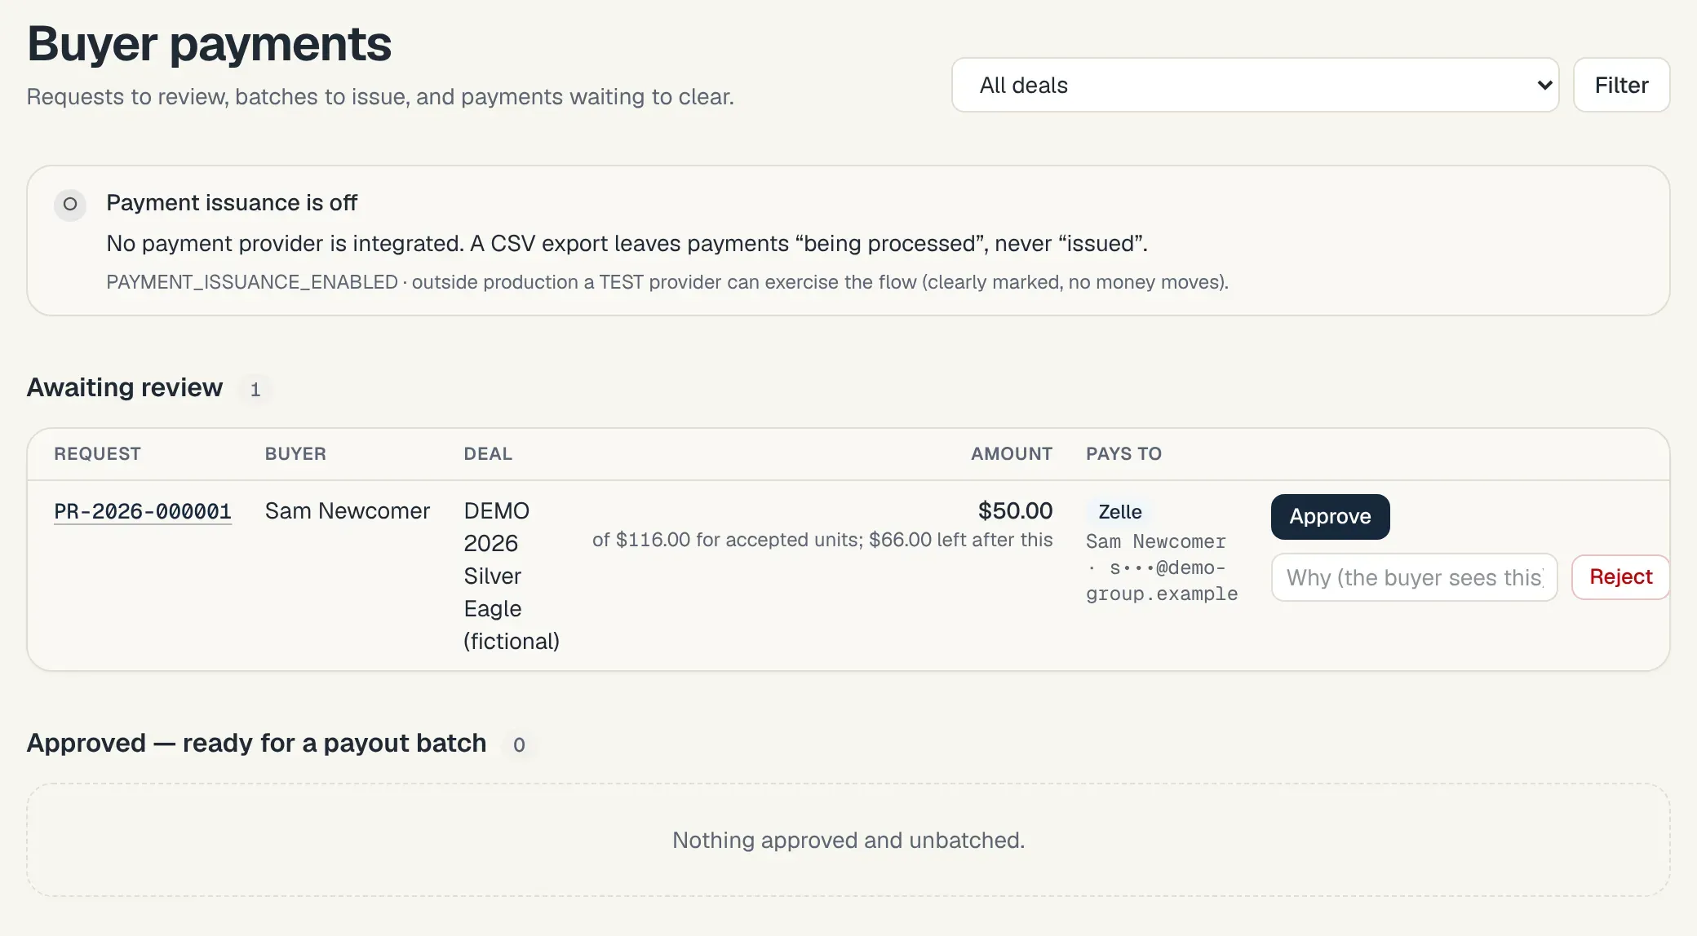Open the All deals dropdown

click(1255, 85)
